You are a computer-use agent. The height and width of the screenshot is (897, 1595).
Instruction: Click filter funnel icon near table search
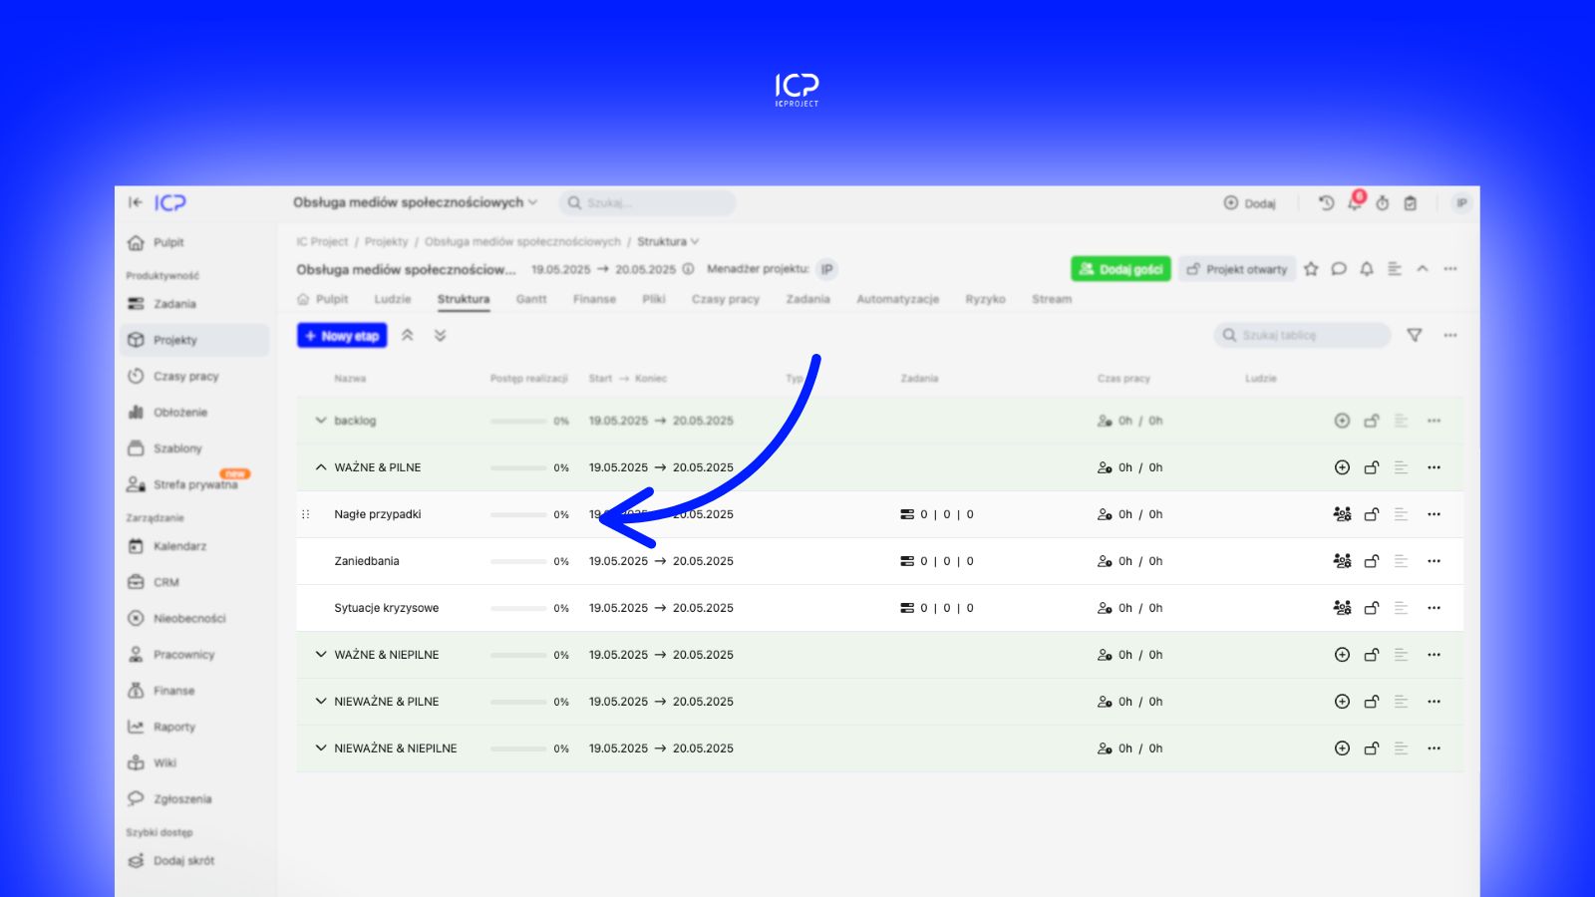point(1414,335)
